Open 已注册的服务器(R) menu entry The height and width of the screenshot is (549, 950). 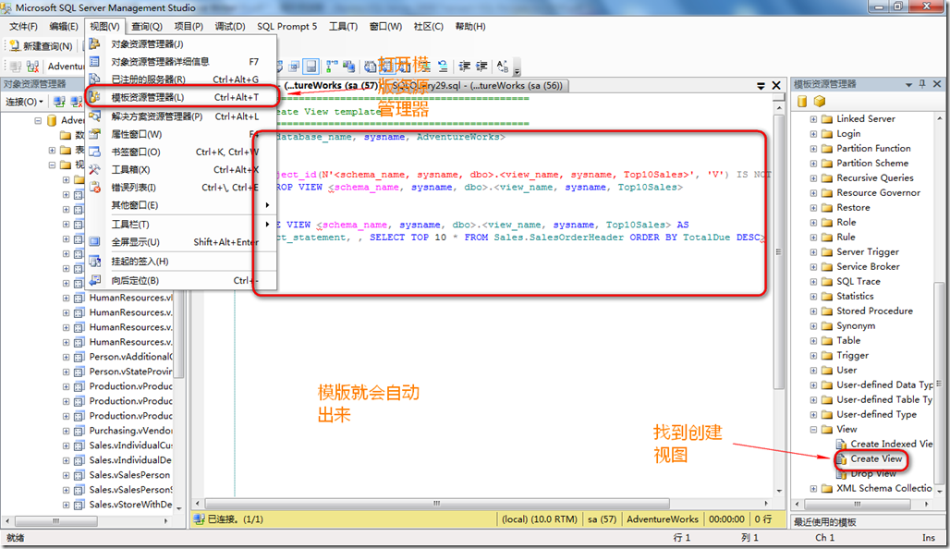click(x=182, y=79)
